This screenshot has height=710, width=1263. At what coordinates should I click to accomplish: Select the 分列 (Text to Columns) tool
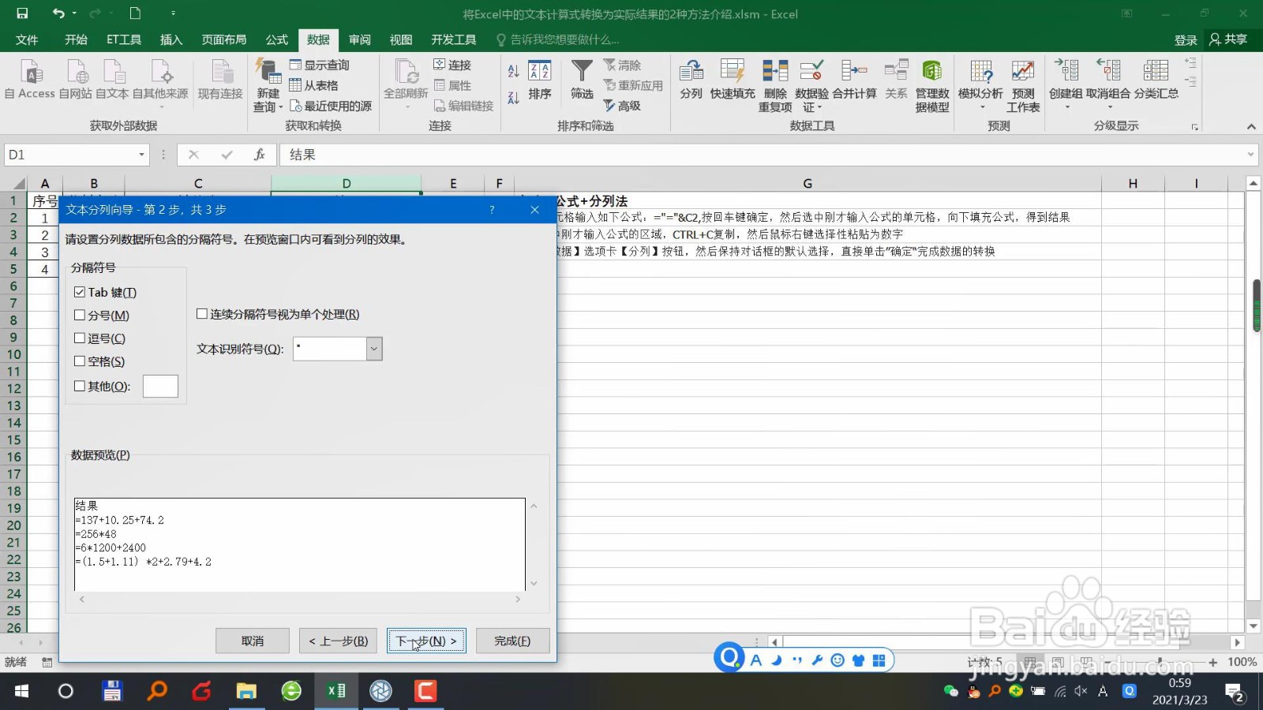point(691,83)
